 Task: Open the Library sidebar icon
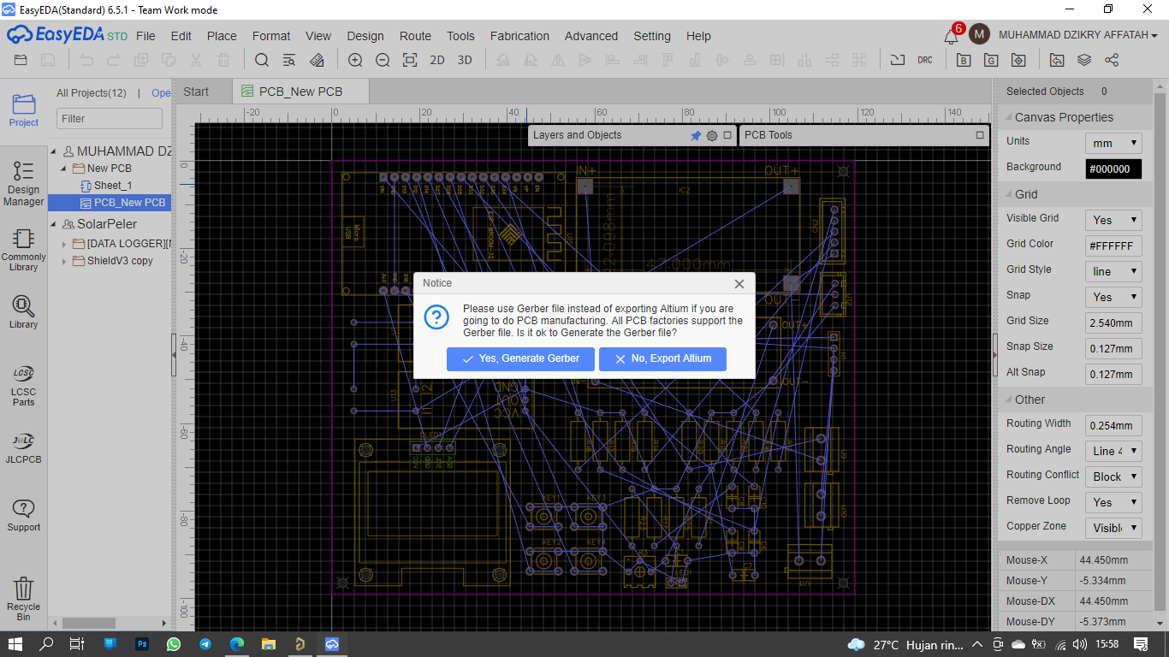pyautogui.click(x=24, y=311)
